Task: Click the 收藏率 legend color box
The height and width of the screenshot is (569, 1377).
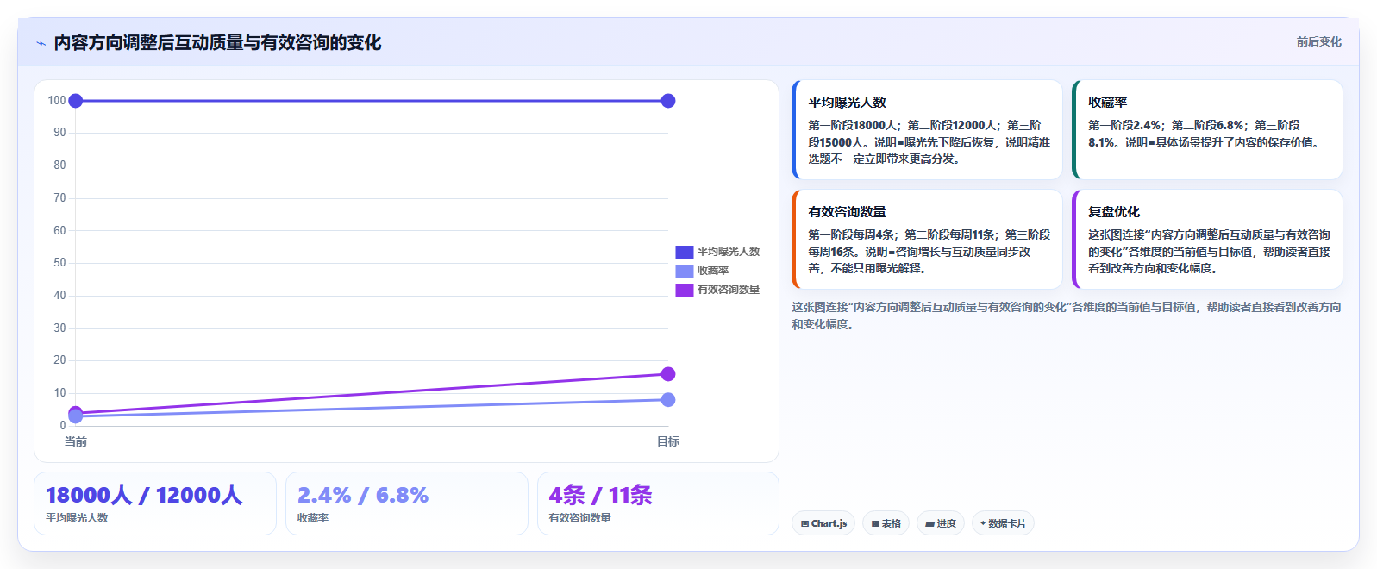Action: click(685, 271)
